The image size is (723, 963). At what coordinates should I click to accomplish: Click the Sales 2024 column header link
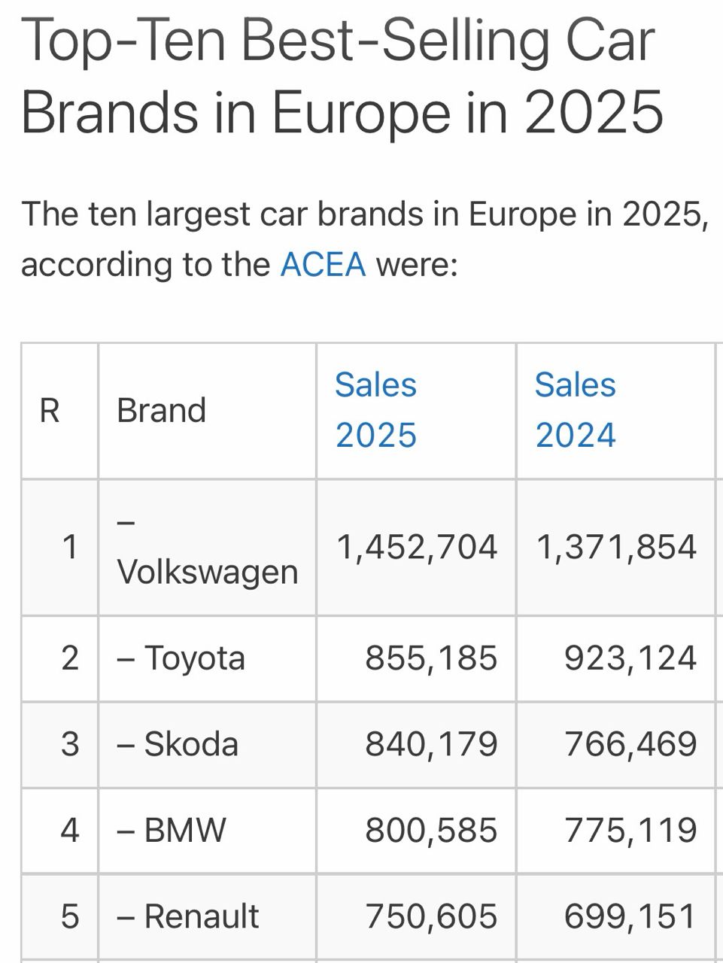point(576,410)
